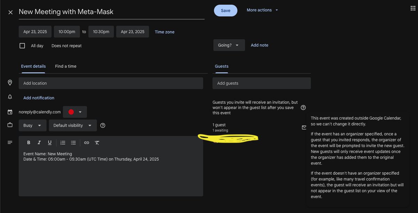418x213 pixels.
Task: Click the red event color swatch
Action: [71, 112]
